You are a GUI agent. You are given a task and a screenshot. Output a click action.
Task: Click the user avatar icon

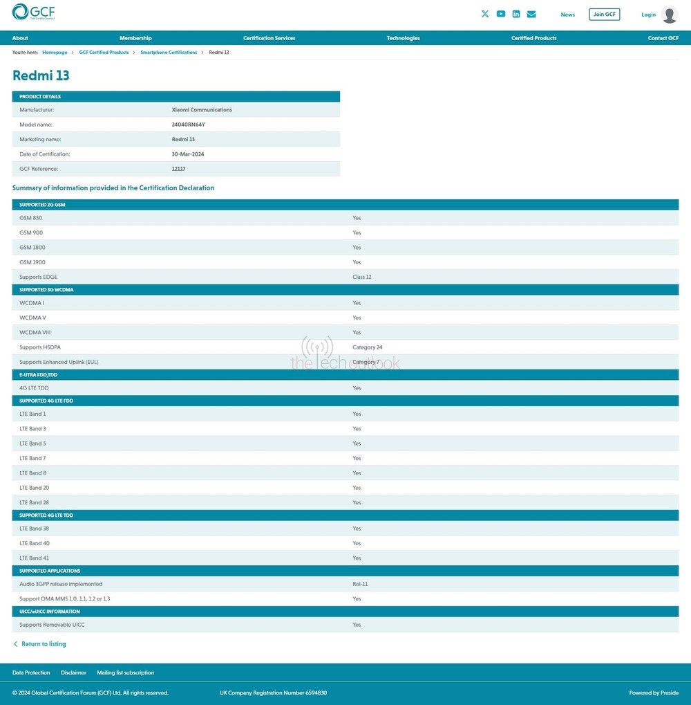click(x=669, y=15)
